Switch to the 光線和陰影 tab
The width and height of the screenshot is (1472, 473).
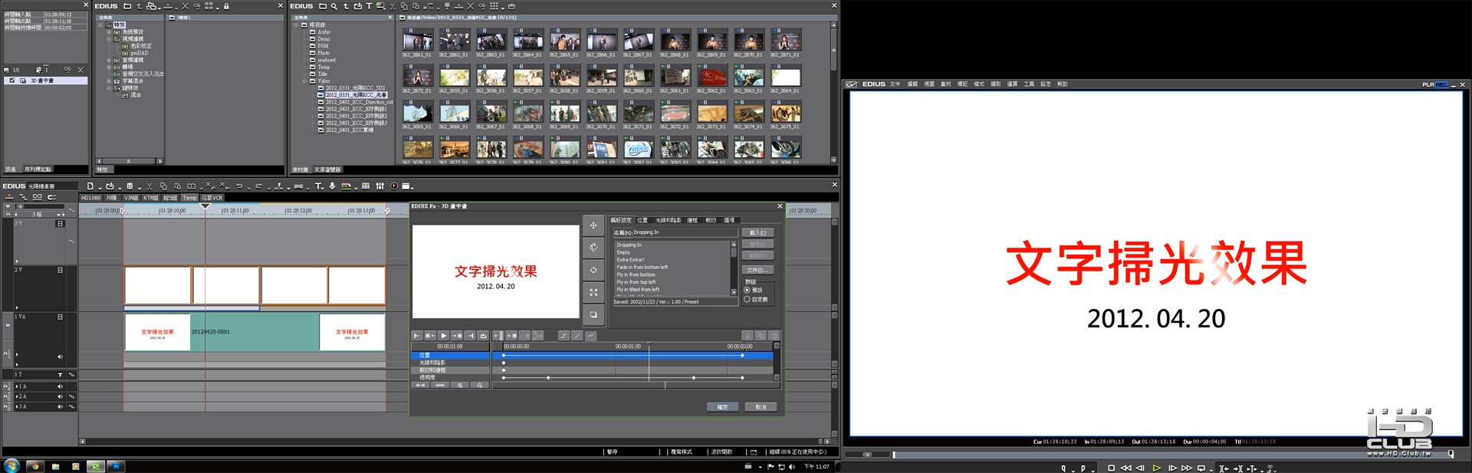pos(668,220)
